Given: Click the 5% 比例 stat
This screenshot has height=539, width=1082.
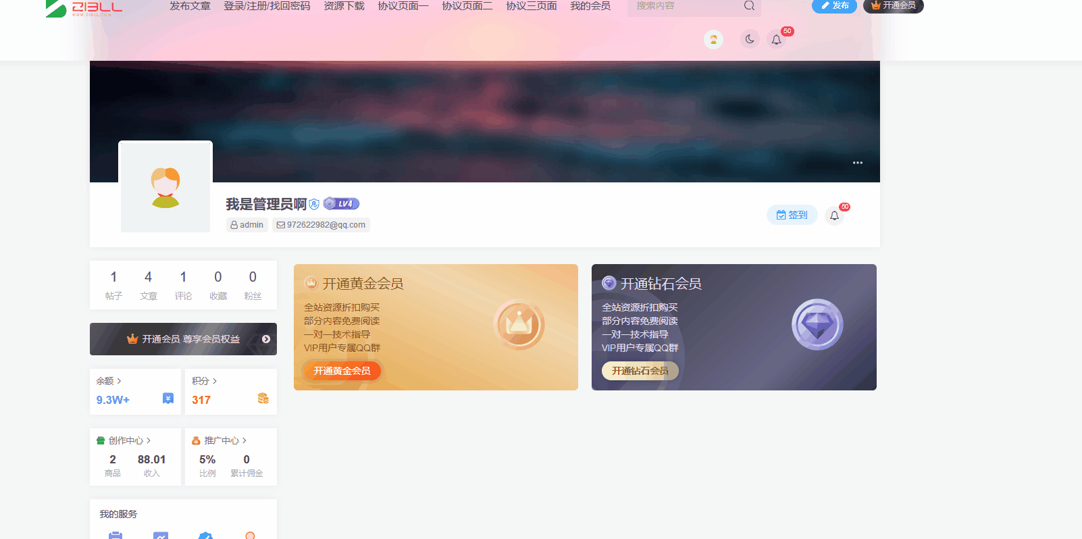Looking at the screenshot, I should 207,465.
